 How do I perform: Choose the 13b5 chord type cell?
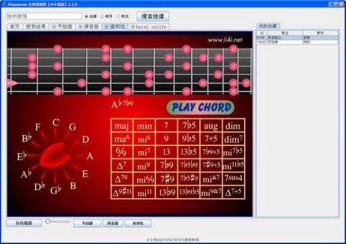[x=189, y=152]
